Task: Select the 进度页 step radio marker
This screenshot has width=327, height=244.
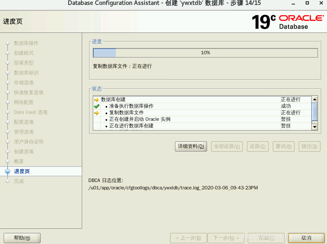Action: tap(8, 171)
